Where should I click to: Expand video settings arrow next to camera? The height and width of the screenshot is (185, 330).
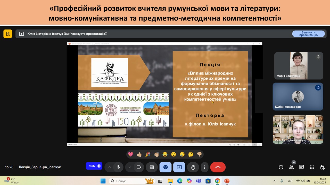tap(130, 167)
